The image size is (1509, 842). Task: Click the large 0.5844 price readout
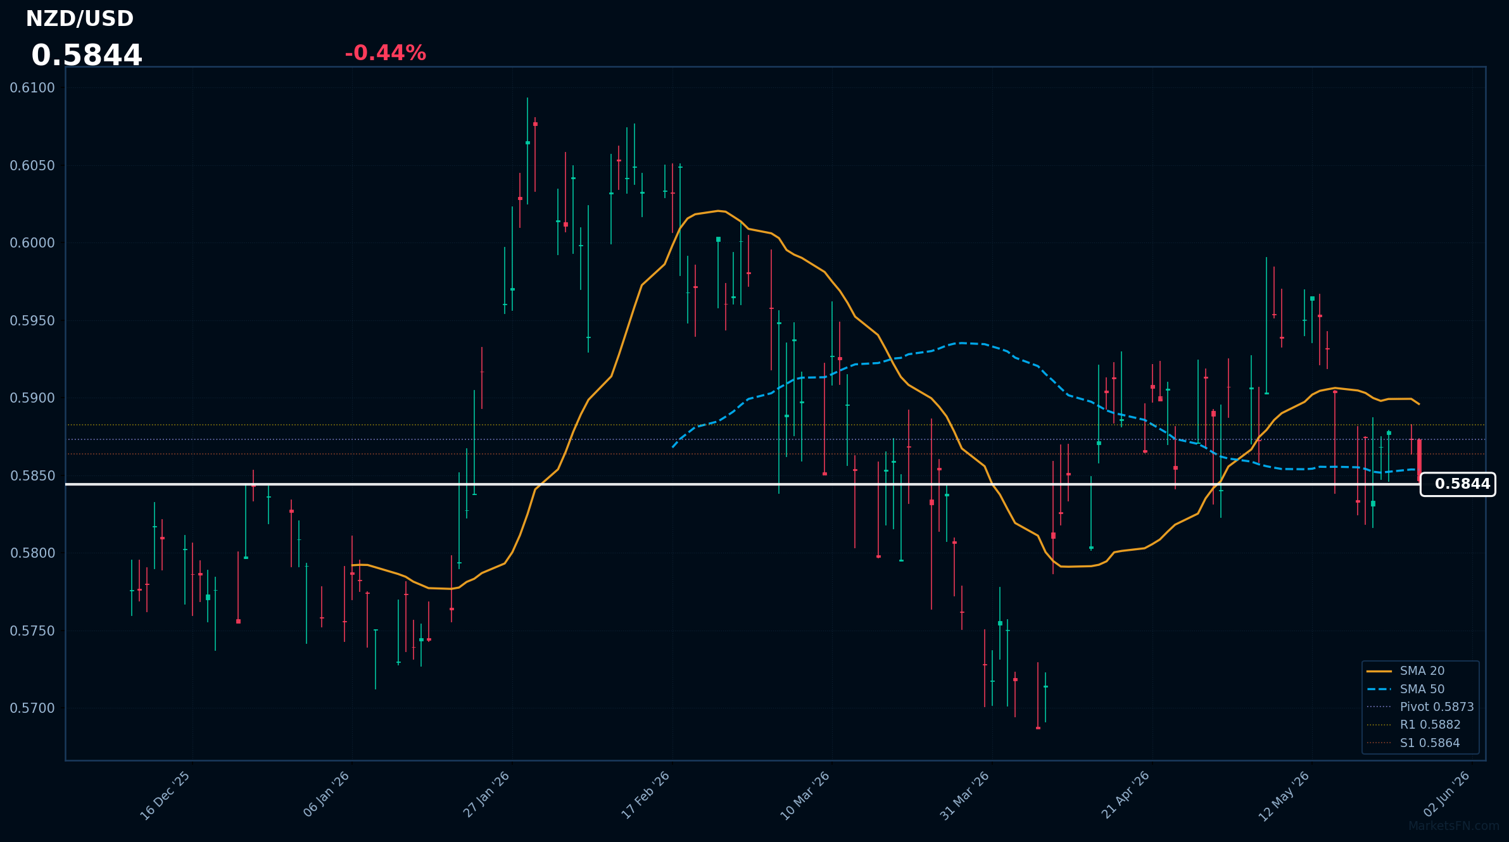tap(87, 55)
